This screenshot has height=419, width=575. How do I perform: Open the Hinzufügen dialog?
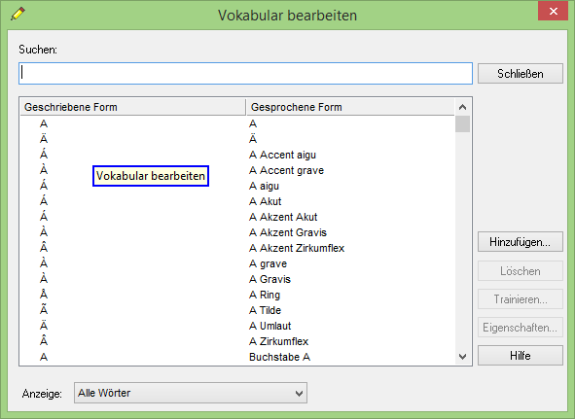[520, 242]
